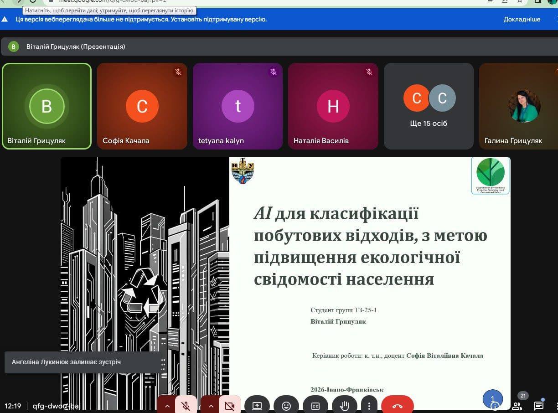
Task: Unmute microphone using the crossed mic button
Action: click(x=186, y=405)
